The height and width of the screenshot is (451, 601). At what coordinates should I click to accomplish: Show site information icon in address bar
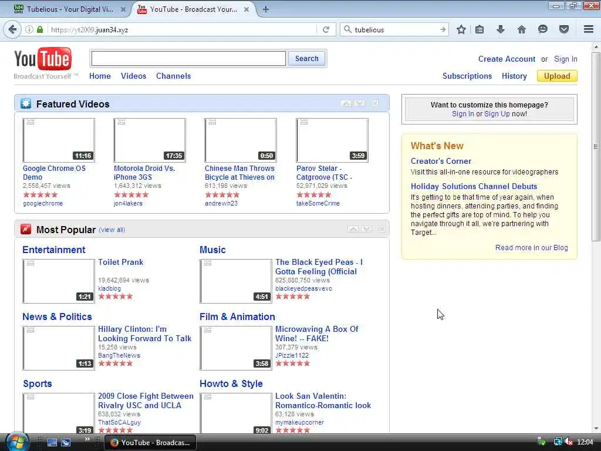(x=29, y=29)
